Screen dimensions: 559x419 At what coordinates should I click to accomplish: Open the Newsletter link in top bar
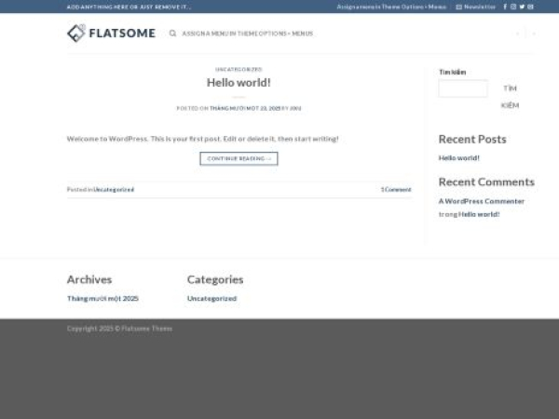476,7
